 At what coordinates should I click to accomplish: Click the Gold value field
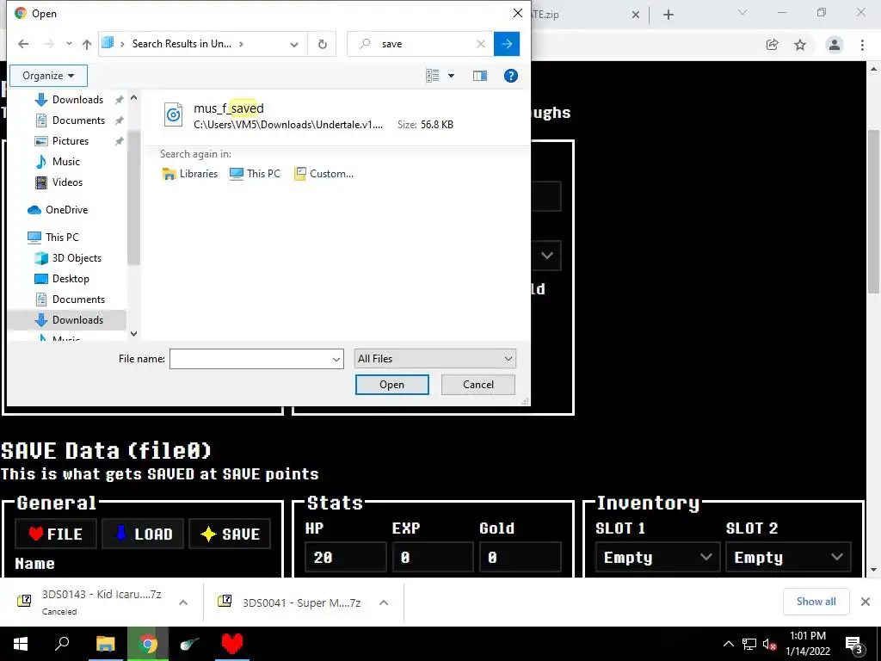tap(521, 558)
